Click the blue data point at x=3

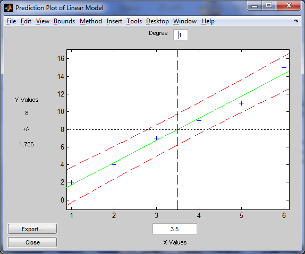click(156, 138)
